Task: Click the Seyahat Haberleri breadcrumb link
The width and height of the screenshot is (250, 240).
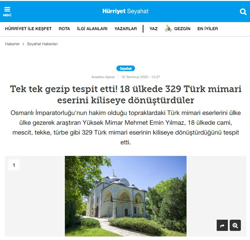Action: [x=42, y=44]
